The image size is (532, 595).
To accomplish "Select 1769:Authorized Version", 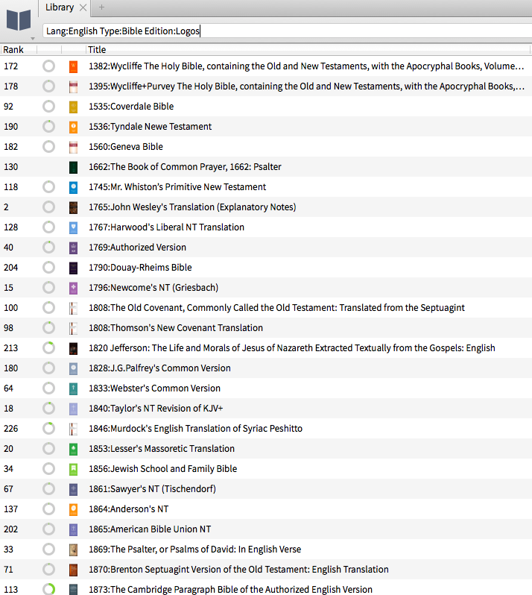I will point(137,247).
